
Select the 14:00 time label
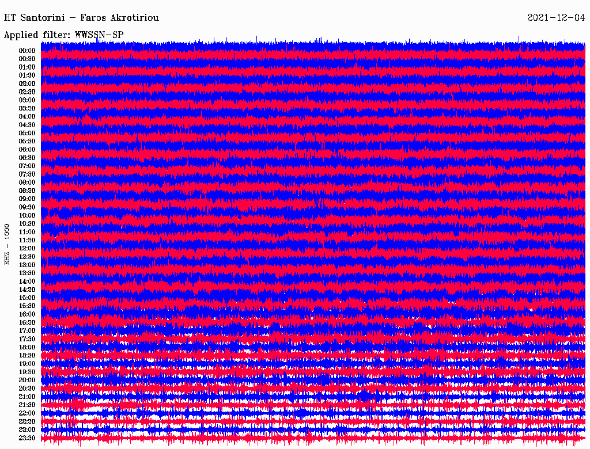pyautogui.click(x=27, y=281)
